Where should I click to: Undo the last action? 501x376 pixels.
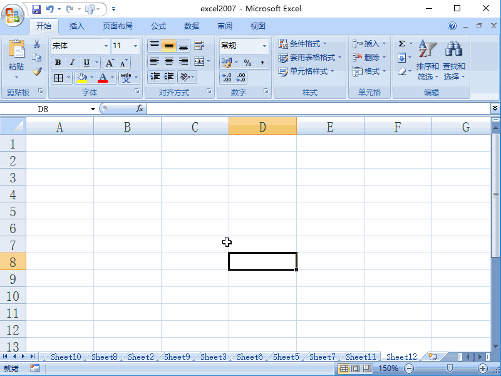tap(49, 9)
